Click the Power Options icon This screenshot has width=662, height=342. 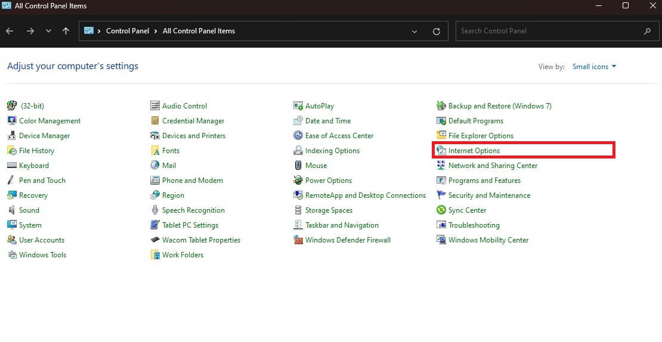coord(298,181)
